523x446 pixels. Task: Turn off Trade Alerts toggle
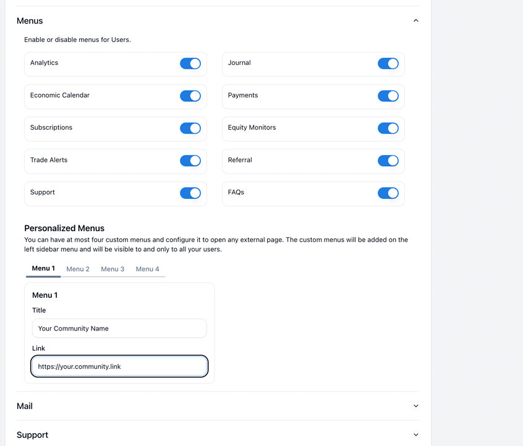(x=190, y=161)
